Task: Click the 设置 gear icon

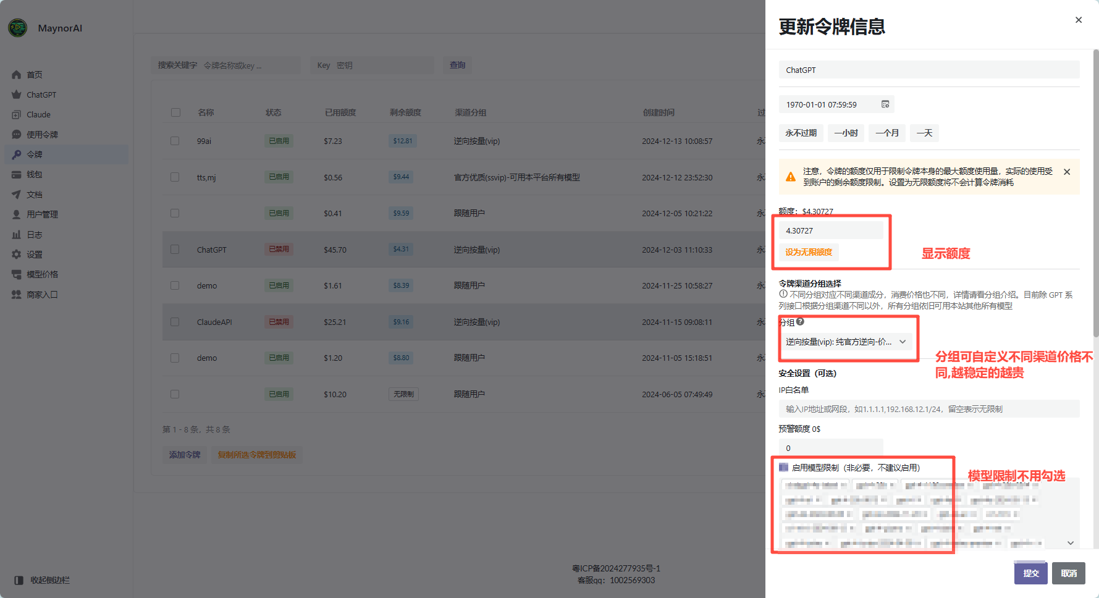Action: click(x=17, y=255)
